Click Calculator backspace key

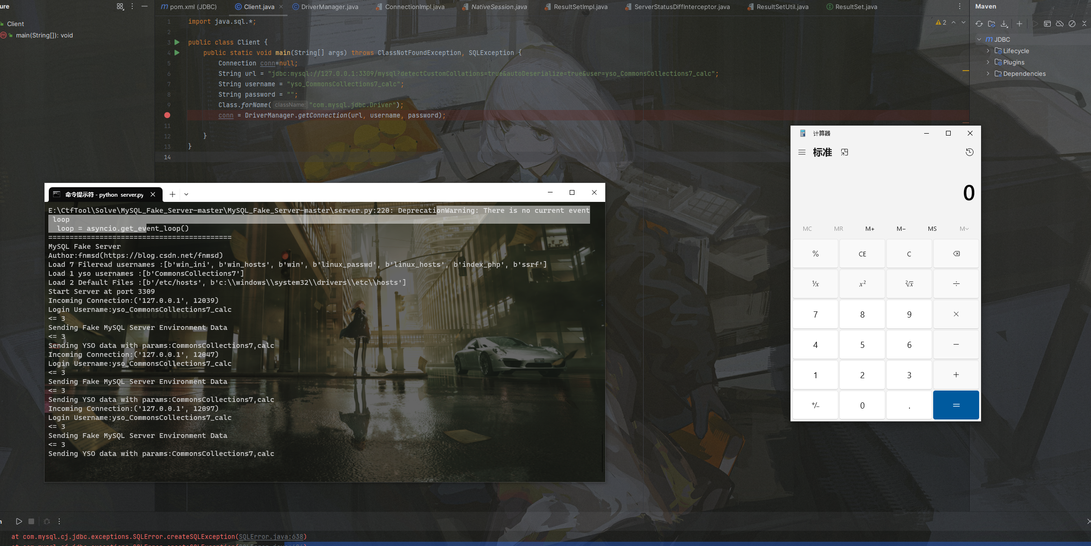[x=956, y=254]
